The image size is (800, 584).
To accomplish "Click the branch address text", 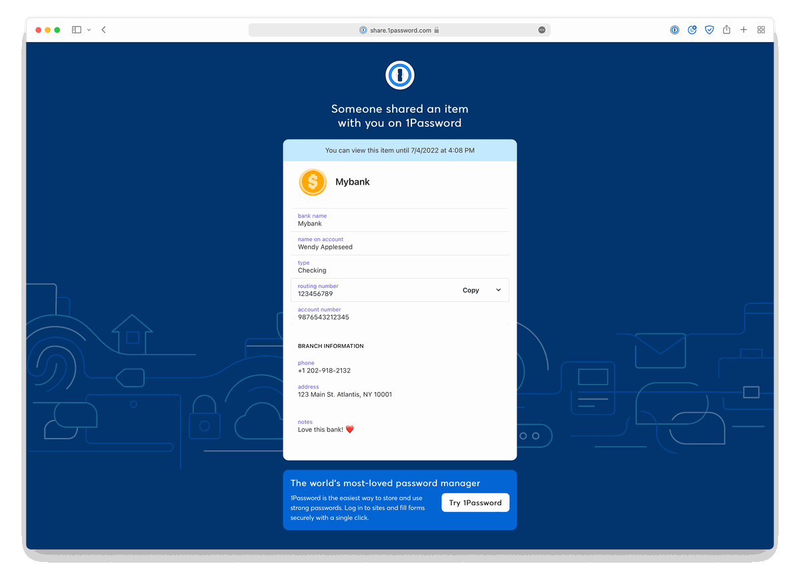I will (345, 395).
